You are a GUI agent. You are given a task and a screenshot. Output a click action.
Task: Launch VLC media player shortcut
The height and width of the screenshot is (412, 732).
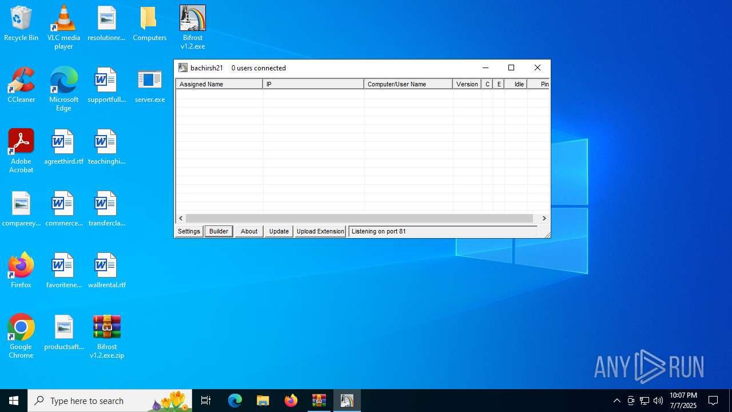(x=63, y=27)
